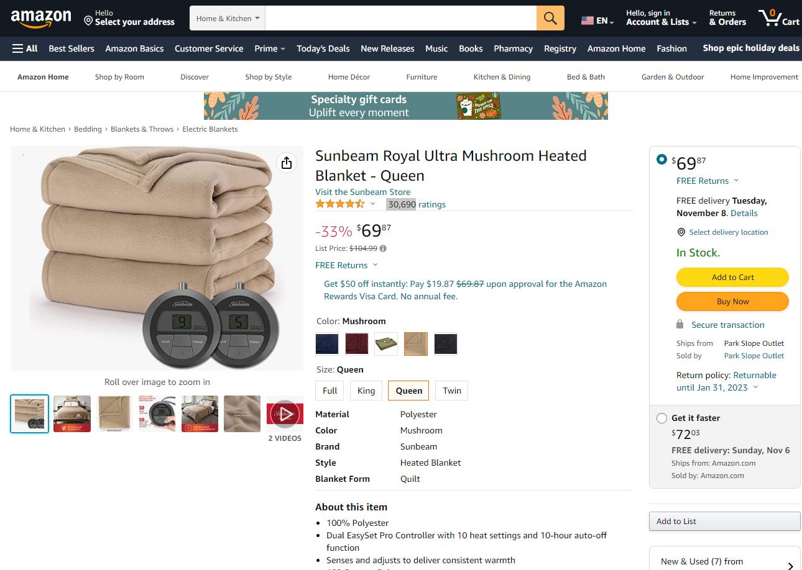This screenshot has width=802, height=570.
Task: Click the Select delivery location pin
Action: pyautogui.click(x=681, y=232)
